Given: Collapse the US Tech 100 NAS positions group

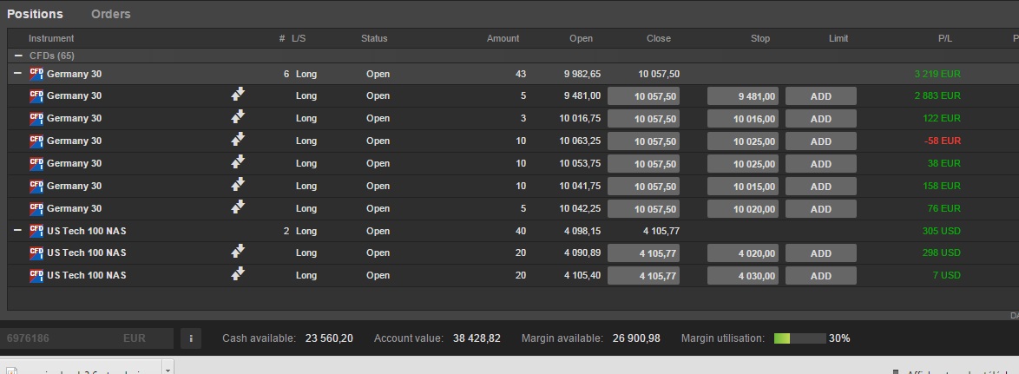Looking at the screenshot, I should point(17,230).
